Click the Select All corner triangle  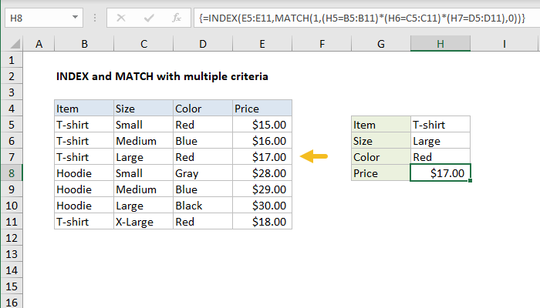[15, 44]
